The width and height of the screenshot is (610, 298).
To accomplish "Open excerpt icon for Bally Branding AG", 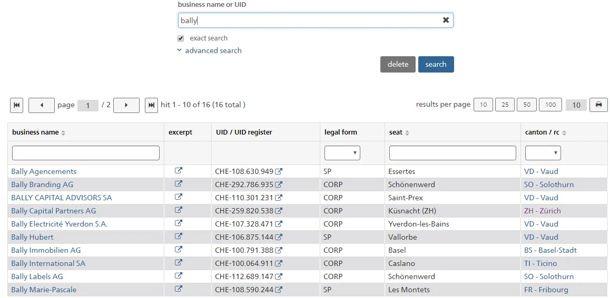I will (178, 183).
